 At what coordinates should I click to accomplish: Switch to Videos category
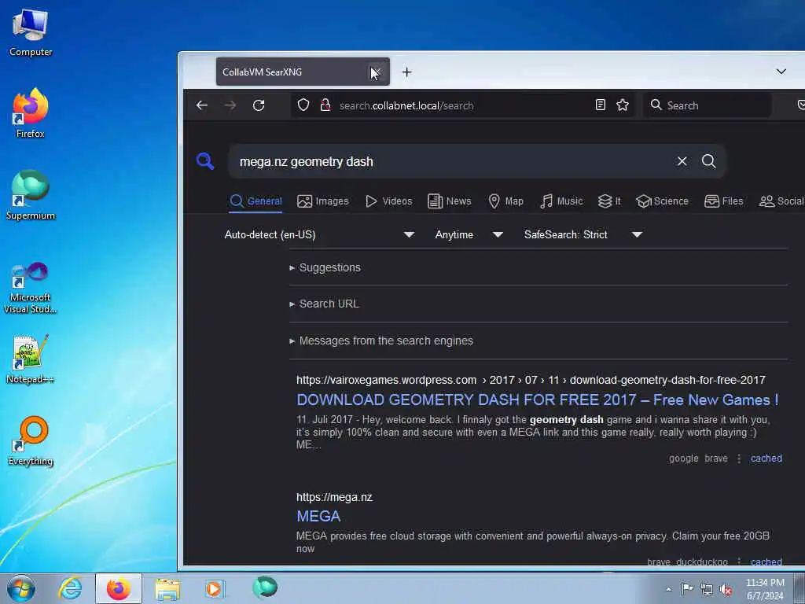coord(388,201)
